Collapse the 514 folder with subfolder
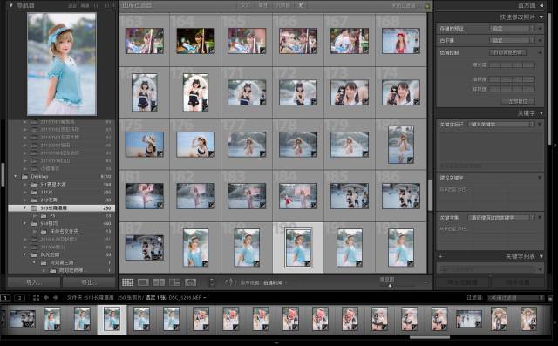Image resolution: width=558 pixels, height=346 pixels. tap(24, 224)
